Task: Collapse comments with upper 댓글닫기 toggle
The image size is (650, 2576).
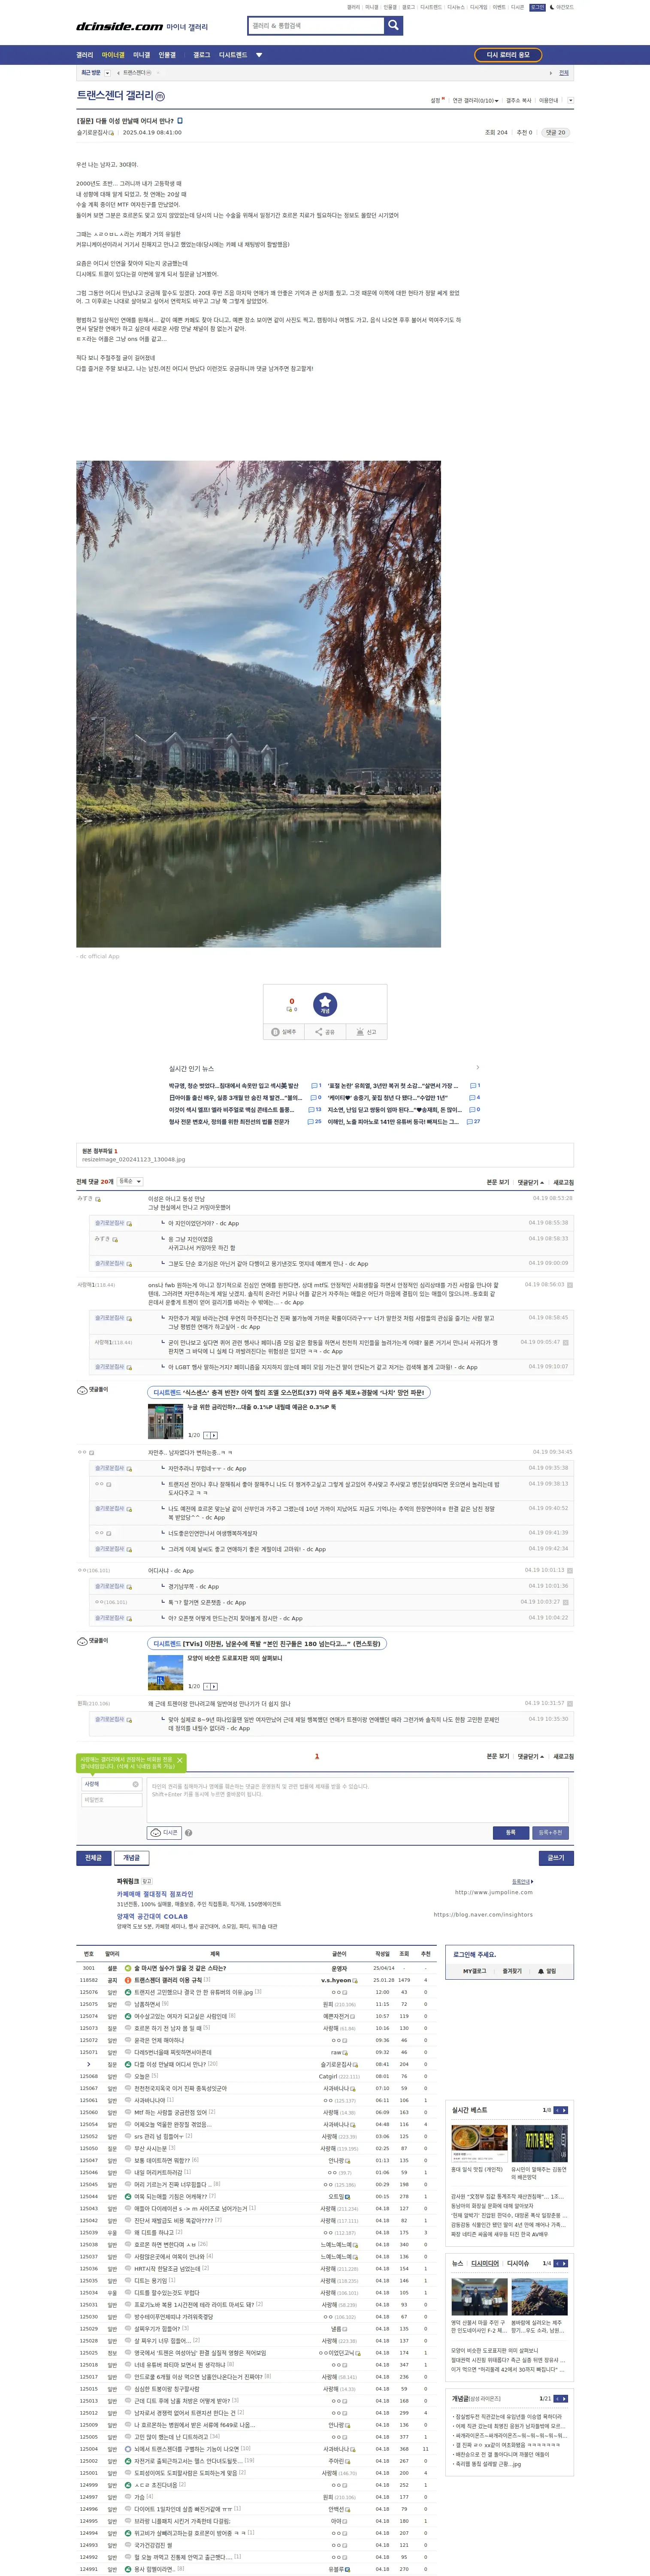Action: pyautogui.click(x=531, y=1182)
